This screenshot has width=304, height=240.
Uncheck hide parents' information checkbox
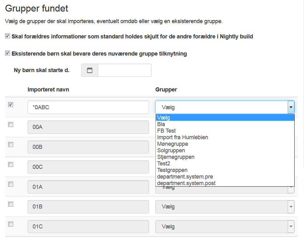tap(7, 36)
